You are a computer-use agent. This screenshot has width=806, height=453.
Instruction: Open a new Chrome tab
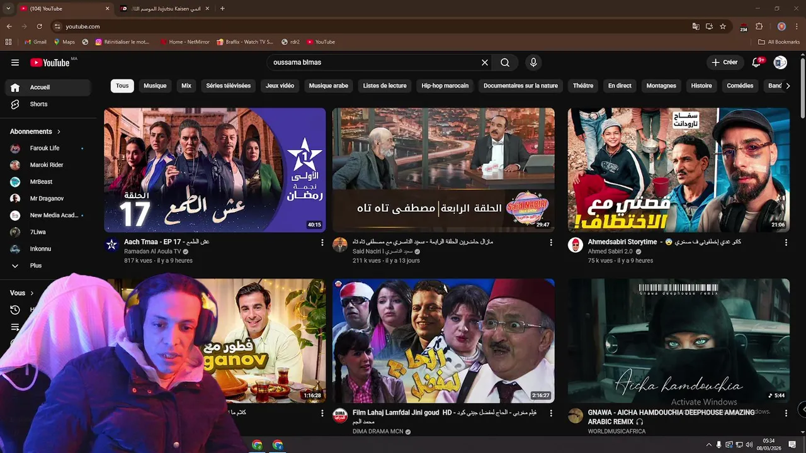coord(222,9)
